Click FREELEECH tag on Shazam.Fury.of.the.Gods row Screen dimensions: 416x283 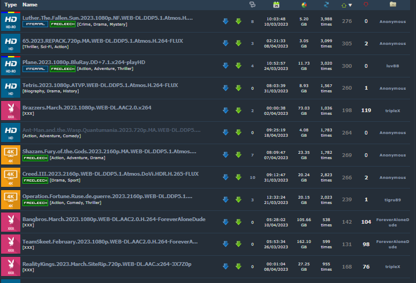click(x=35, y=158)
